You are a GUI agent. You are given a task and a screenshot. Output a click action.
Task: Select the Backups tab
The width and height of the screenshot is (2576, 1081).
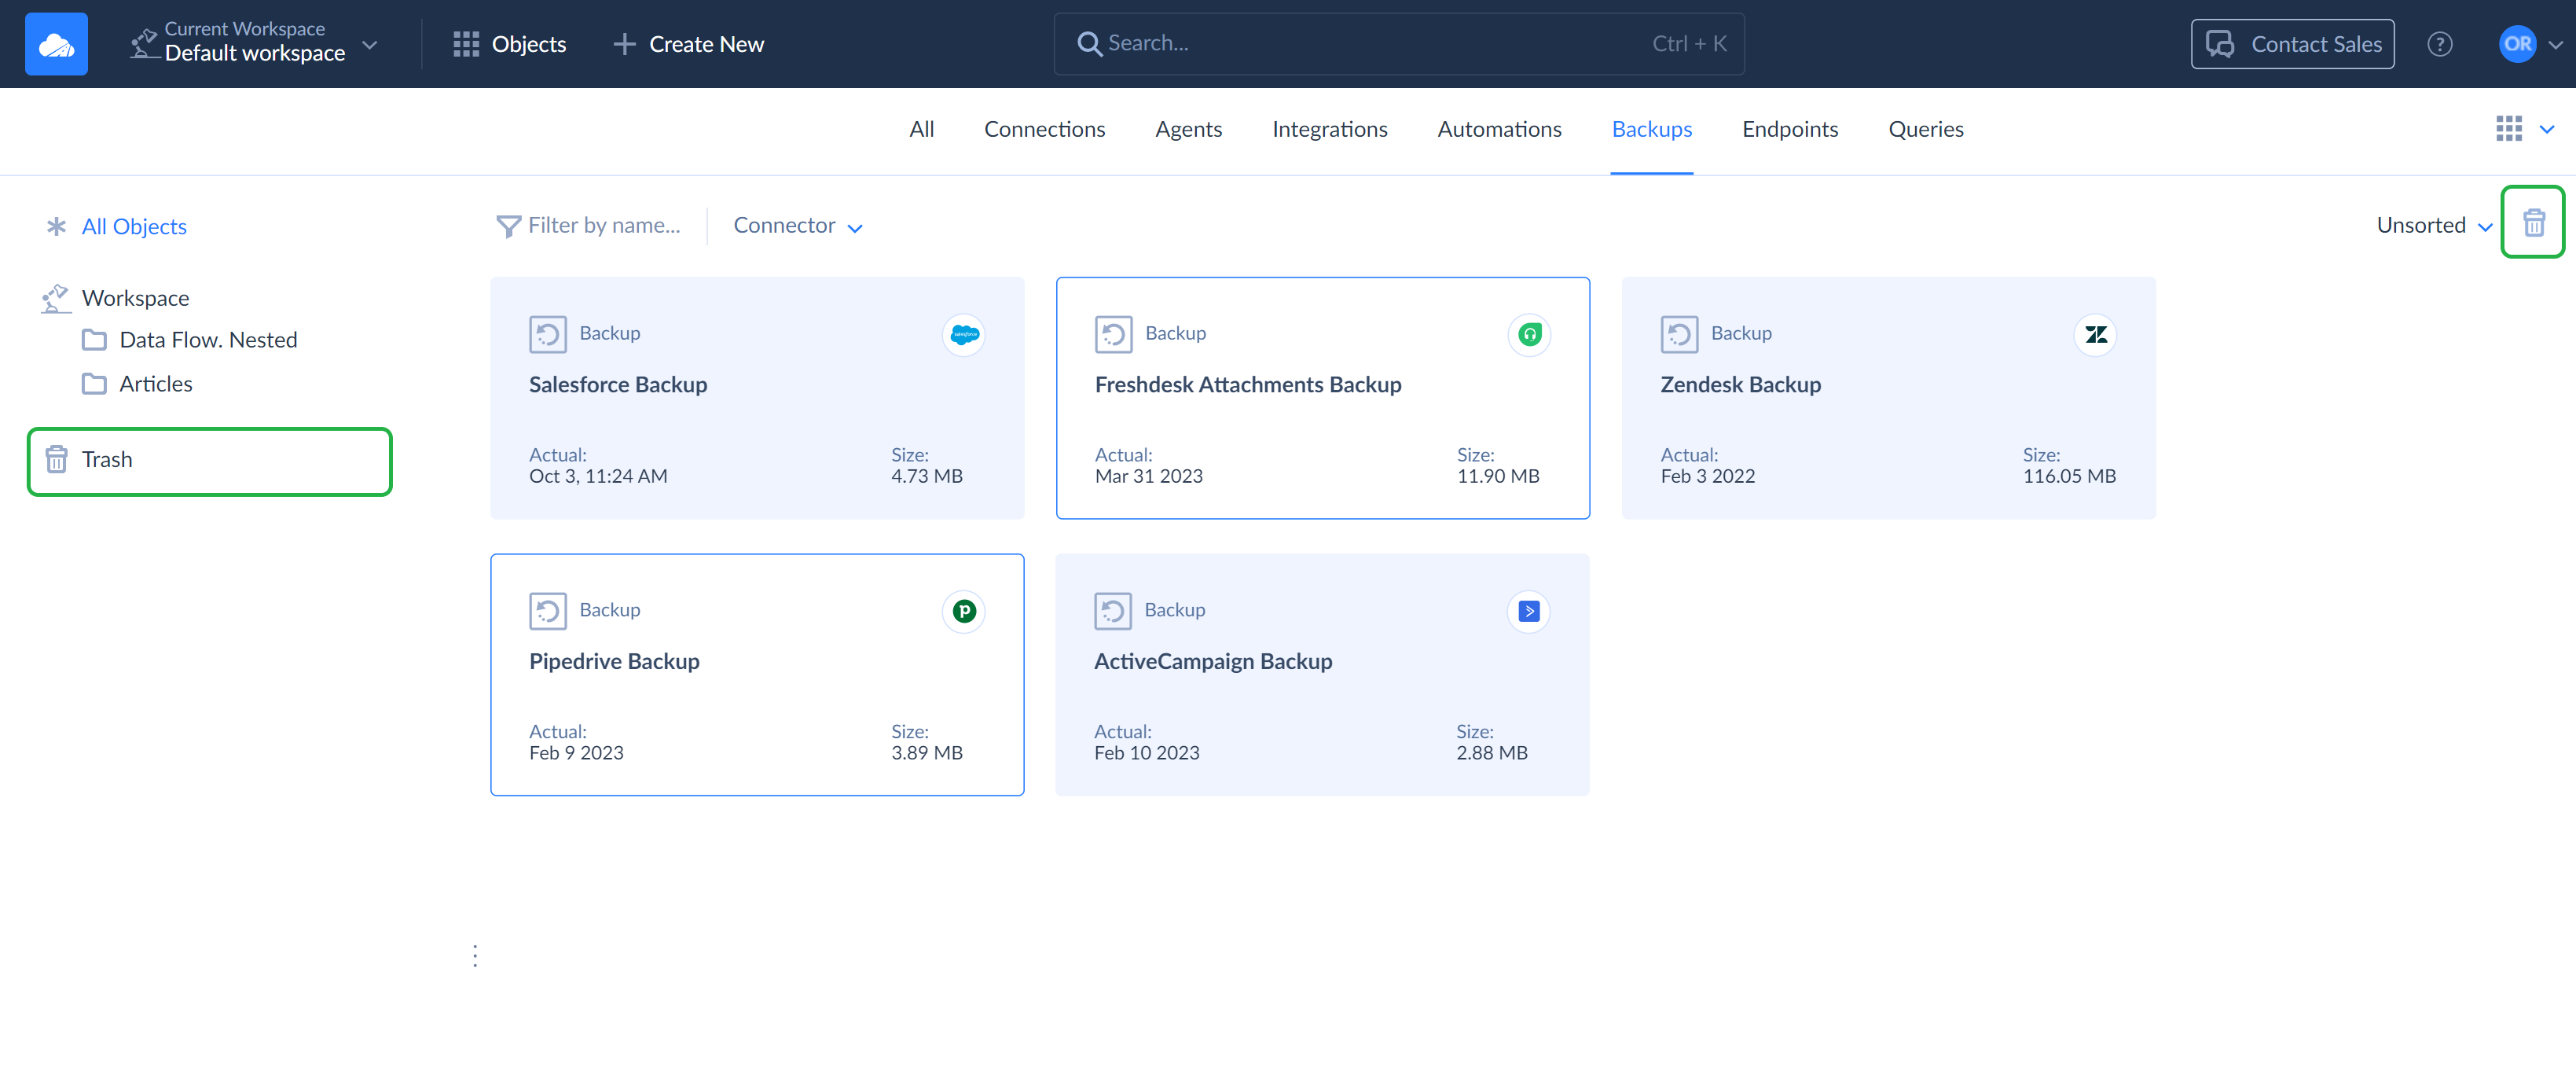[x=1651, y=129]
